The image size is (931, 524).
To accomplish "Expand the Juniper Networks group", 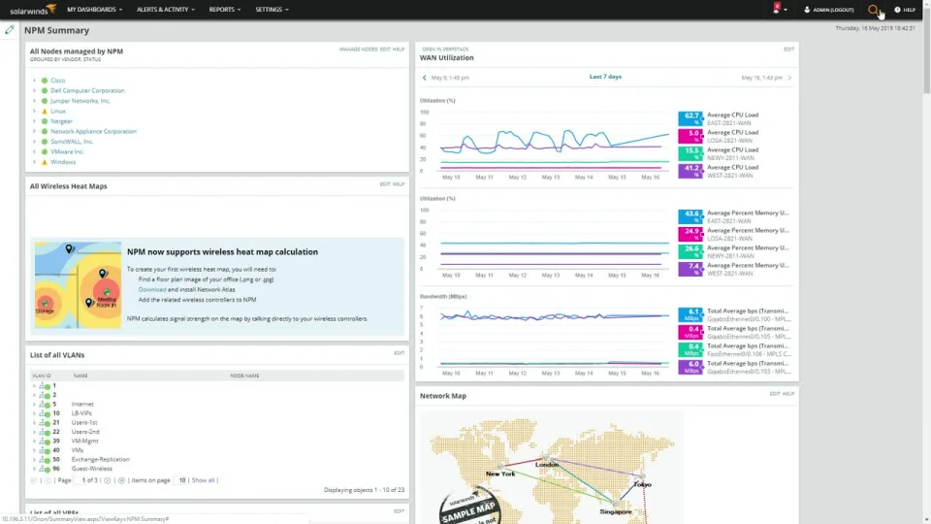I will point(35,101).
